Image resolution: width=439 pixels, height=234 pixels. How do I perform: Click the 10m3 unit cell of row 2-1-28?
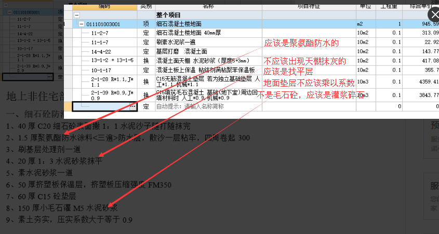click(x=366, y=81)
